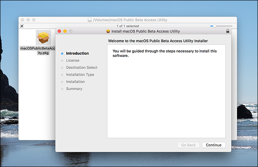
Task: Click the lock icon in installer title bar
Action: [228, 31]
